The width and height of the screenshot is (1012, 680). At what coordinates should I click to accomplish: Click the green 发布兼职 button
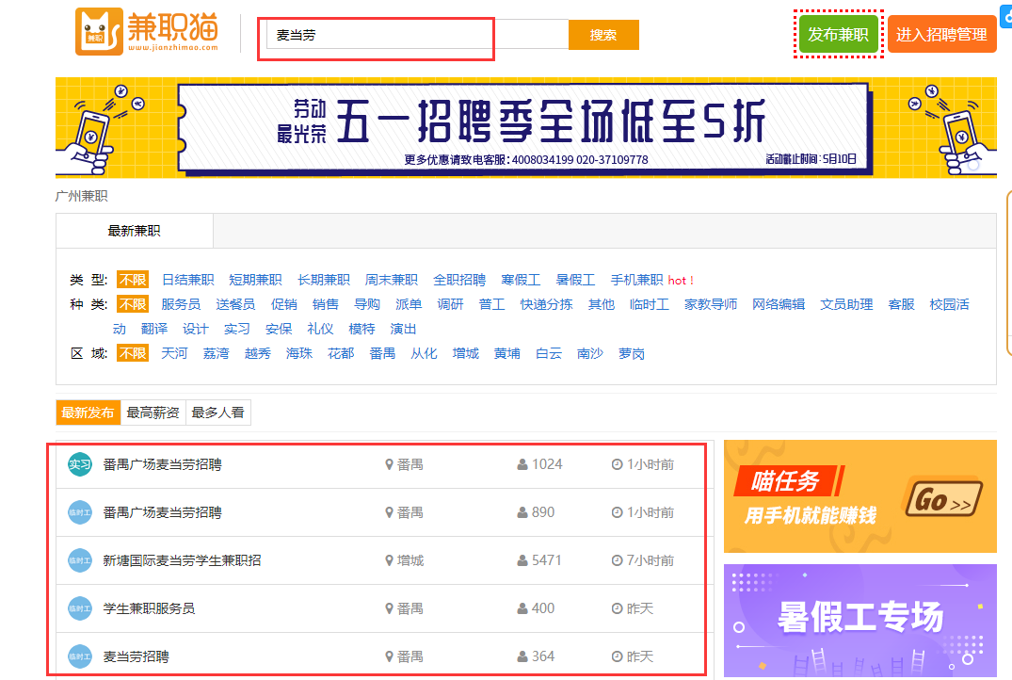(x=839, y=34)
